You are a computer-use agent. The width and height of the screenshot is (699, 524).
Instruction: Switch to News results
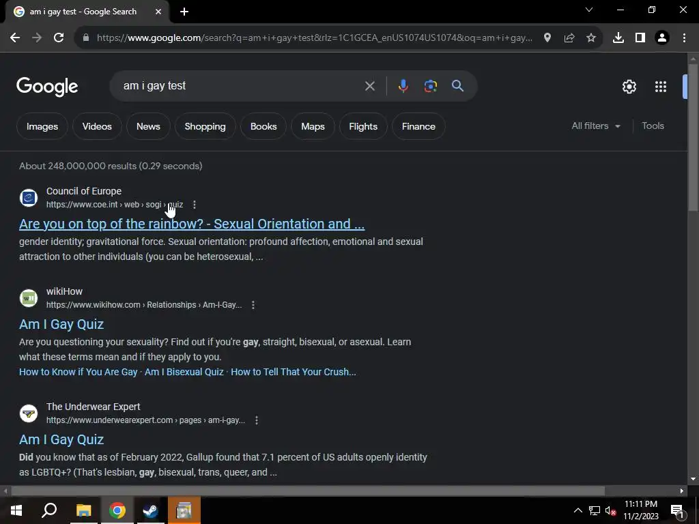148,126
